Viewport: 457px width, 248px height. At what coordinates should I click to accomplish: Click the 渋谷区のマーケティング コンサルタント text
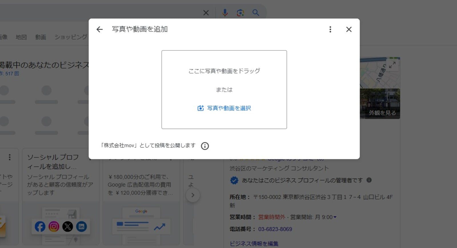tap(279, 168)
